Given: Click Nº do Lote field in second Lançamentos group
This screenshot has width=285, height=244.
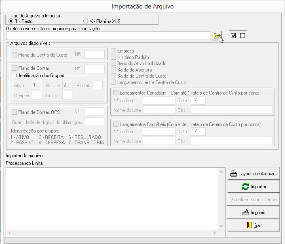Looking at the screenshot, I should click(x=159, y=132).
